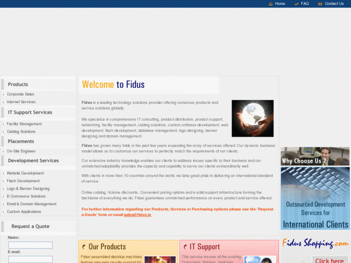The height and width of the screenshot is (263, 351).
Task: Click the arrow icon beside Our Products
Action: click(84, 247)
